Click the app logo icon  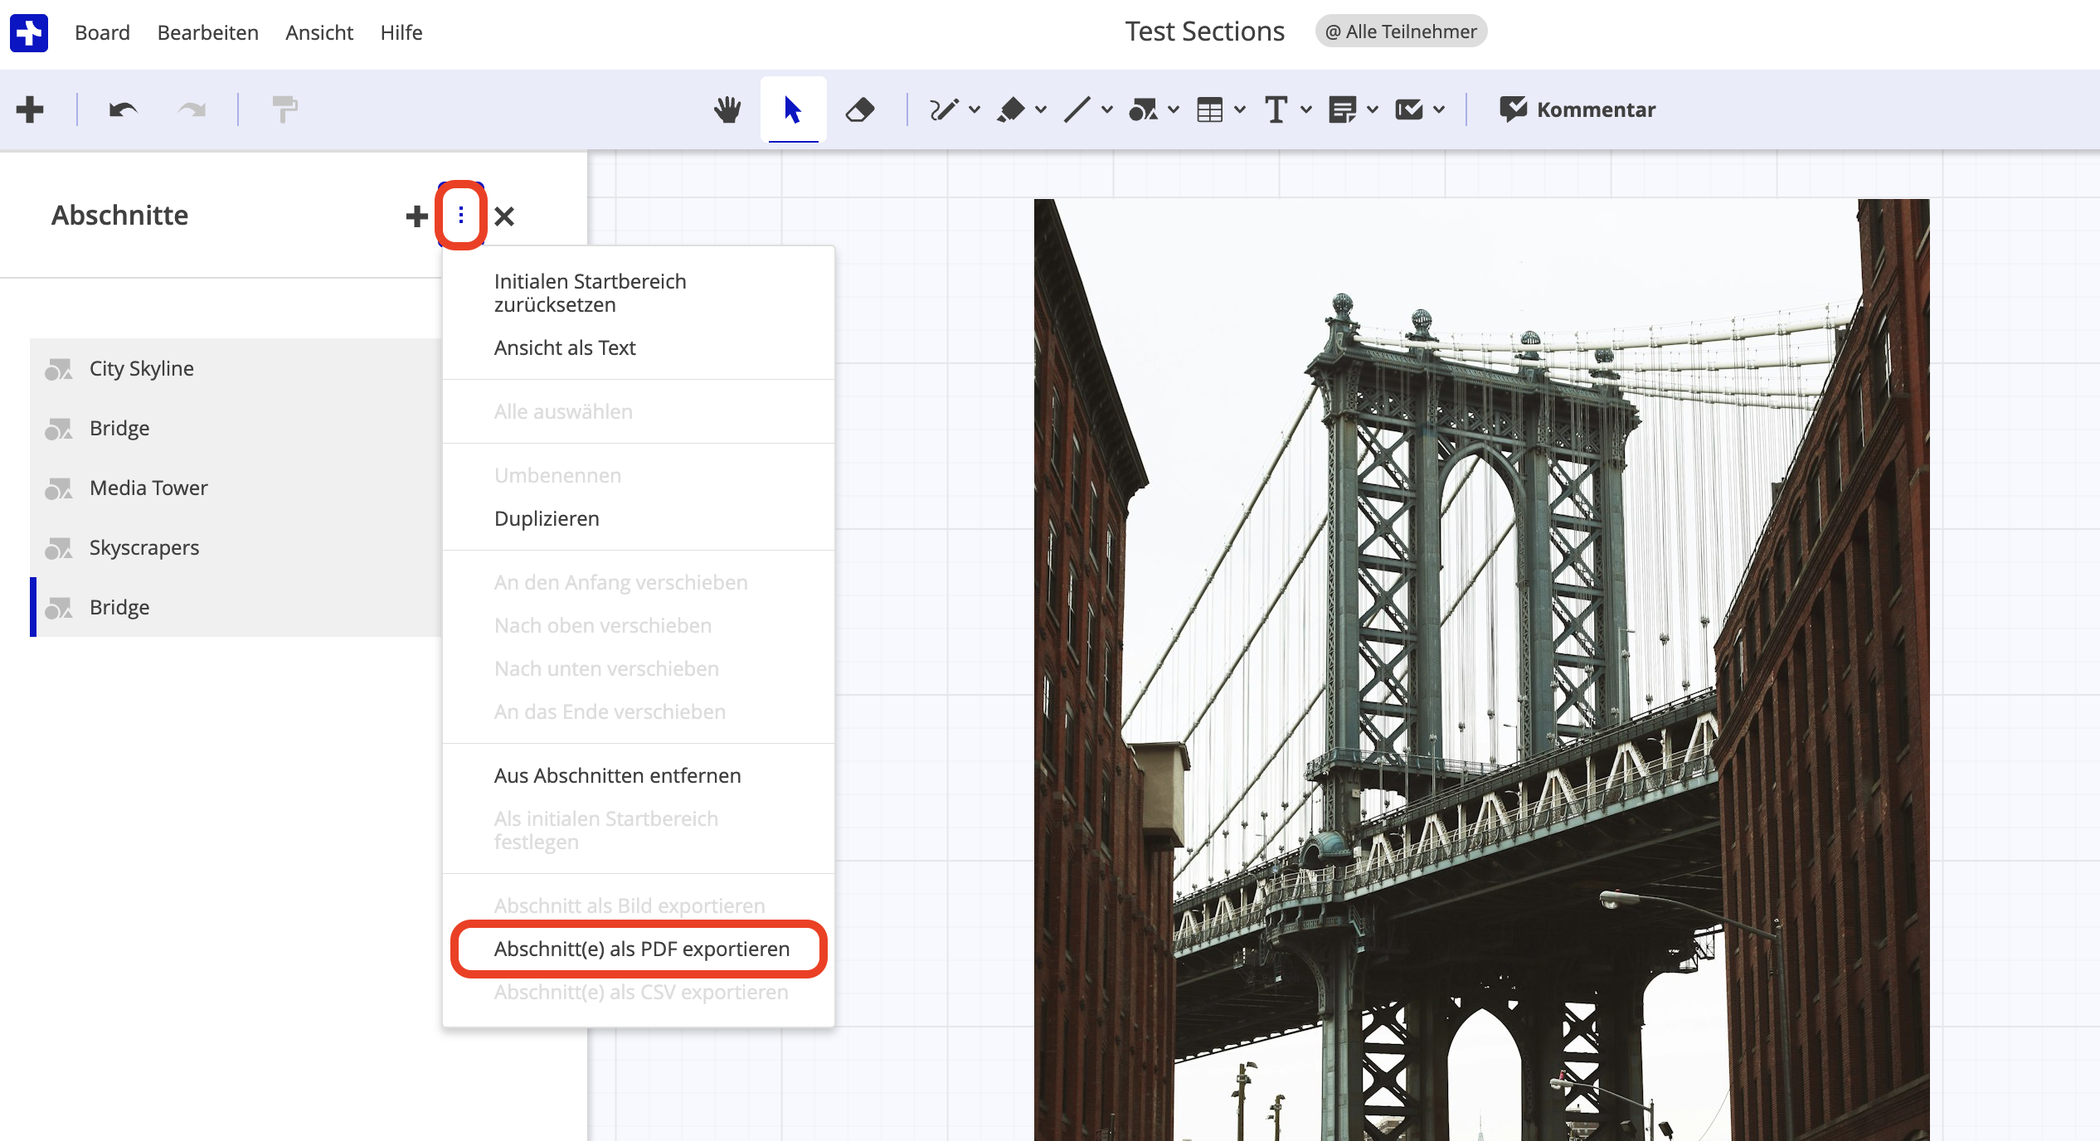[x=29, y=32]
